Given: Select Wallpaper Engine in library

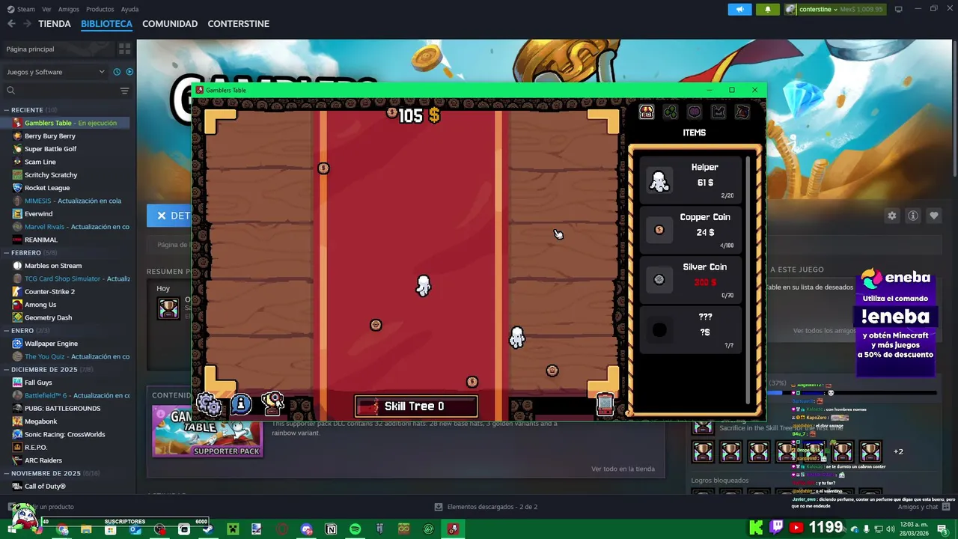Looking at the screenshot, I should (x=51, y=344).
